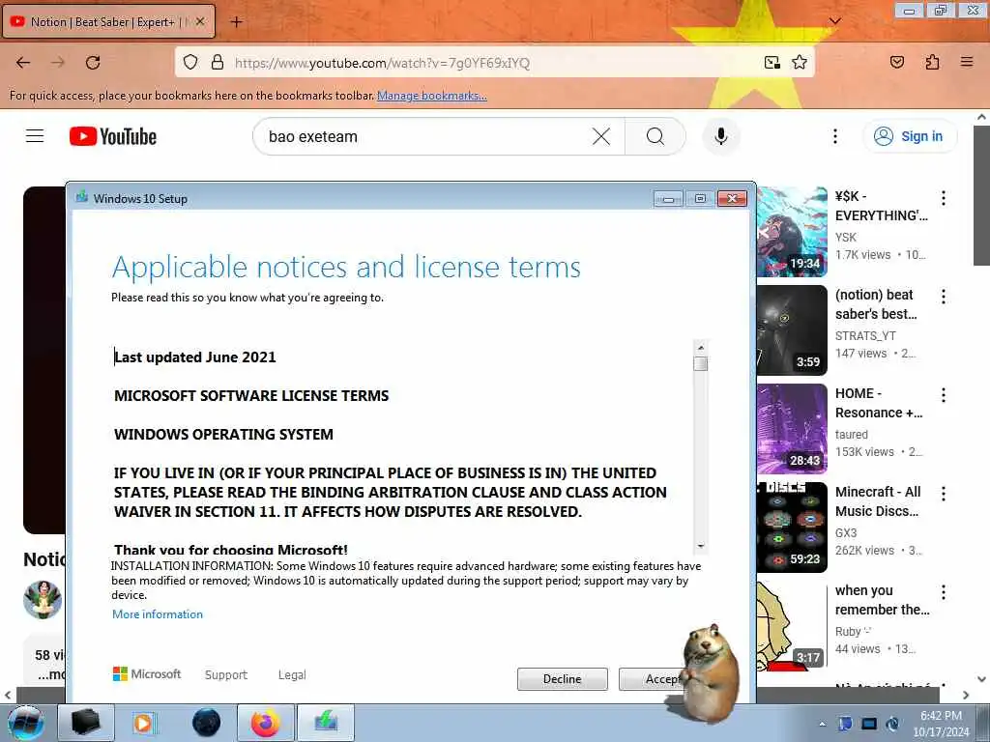
Task: Open the HOME Resonance video thumbnail
Action: (792, 428)
